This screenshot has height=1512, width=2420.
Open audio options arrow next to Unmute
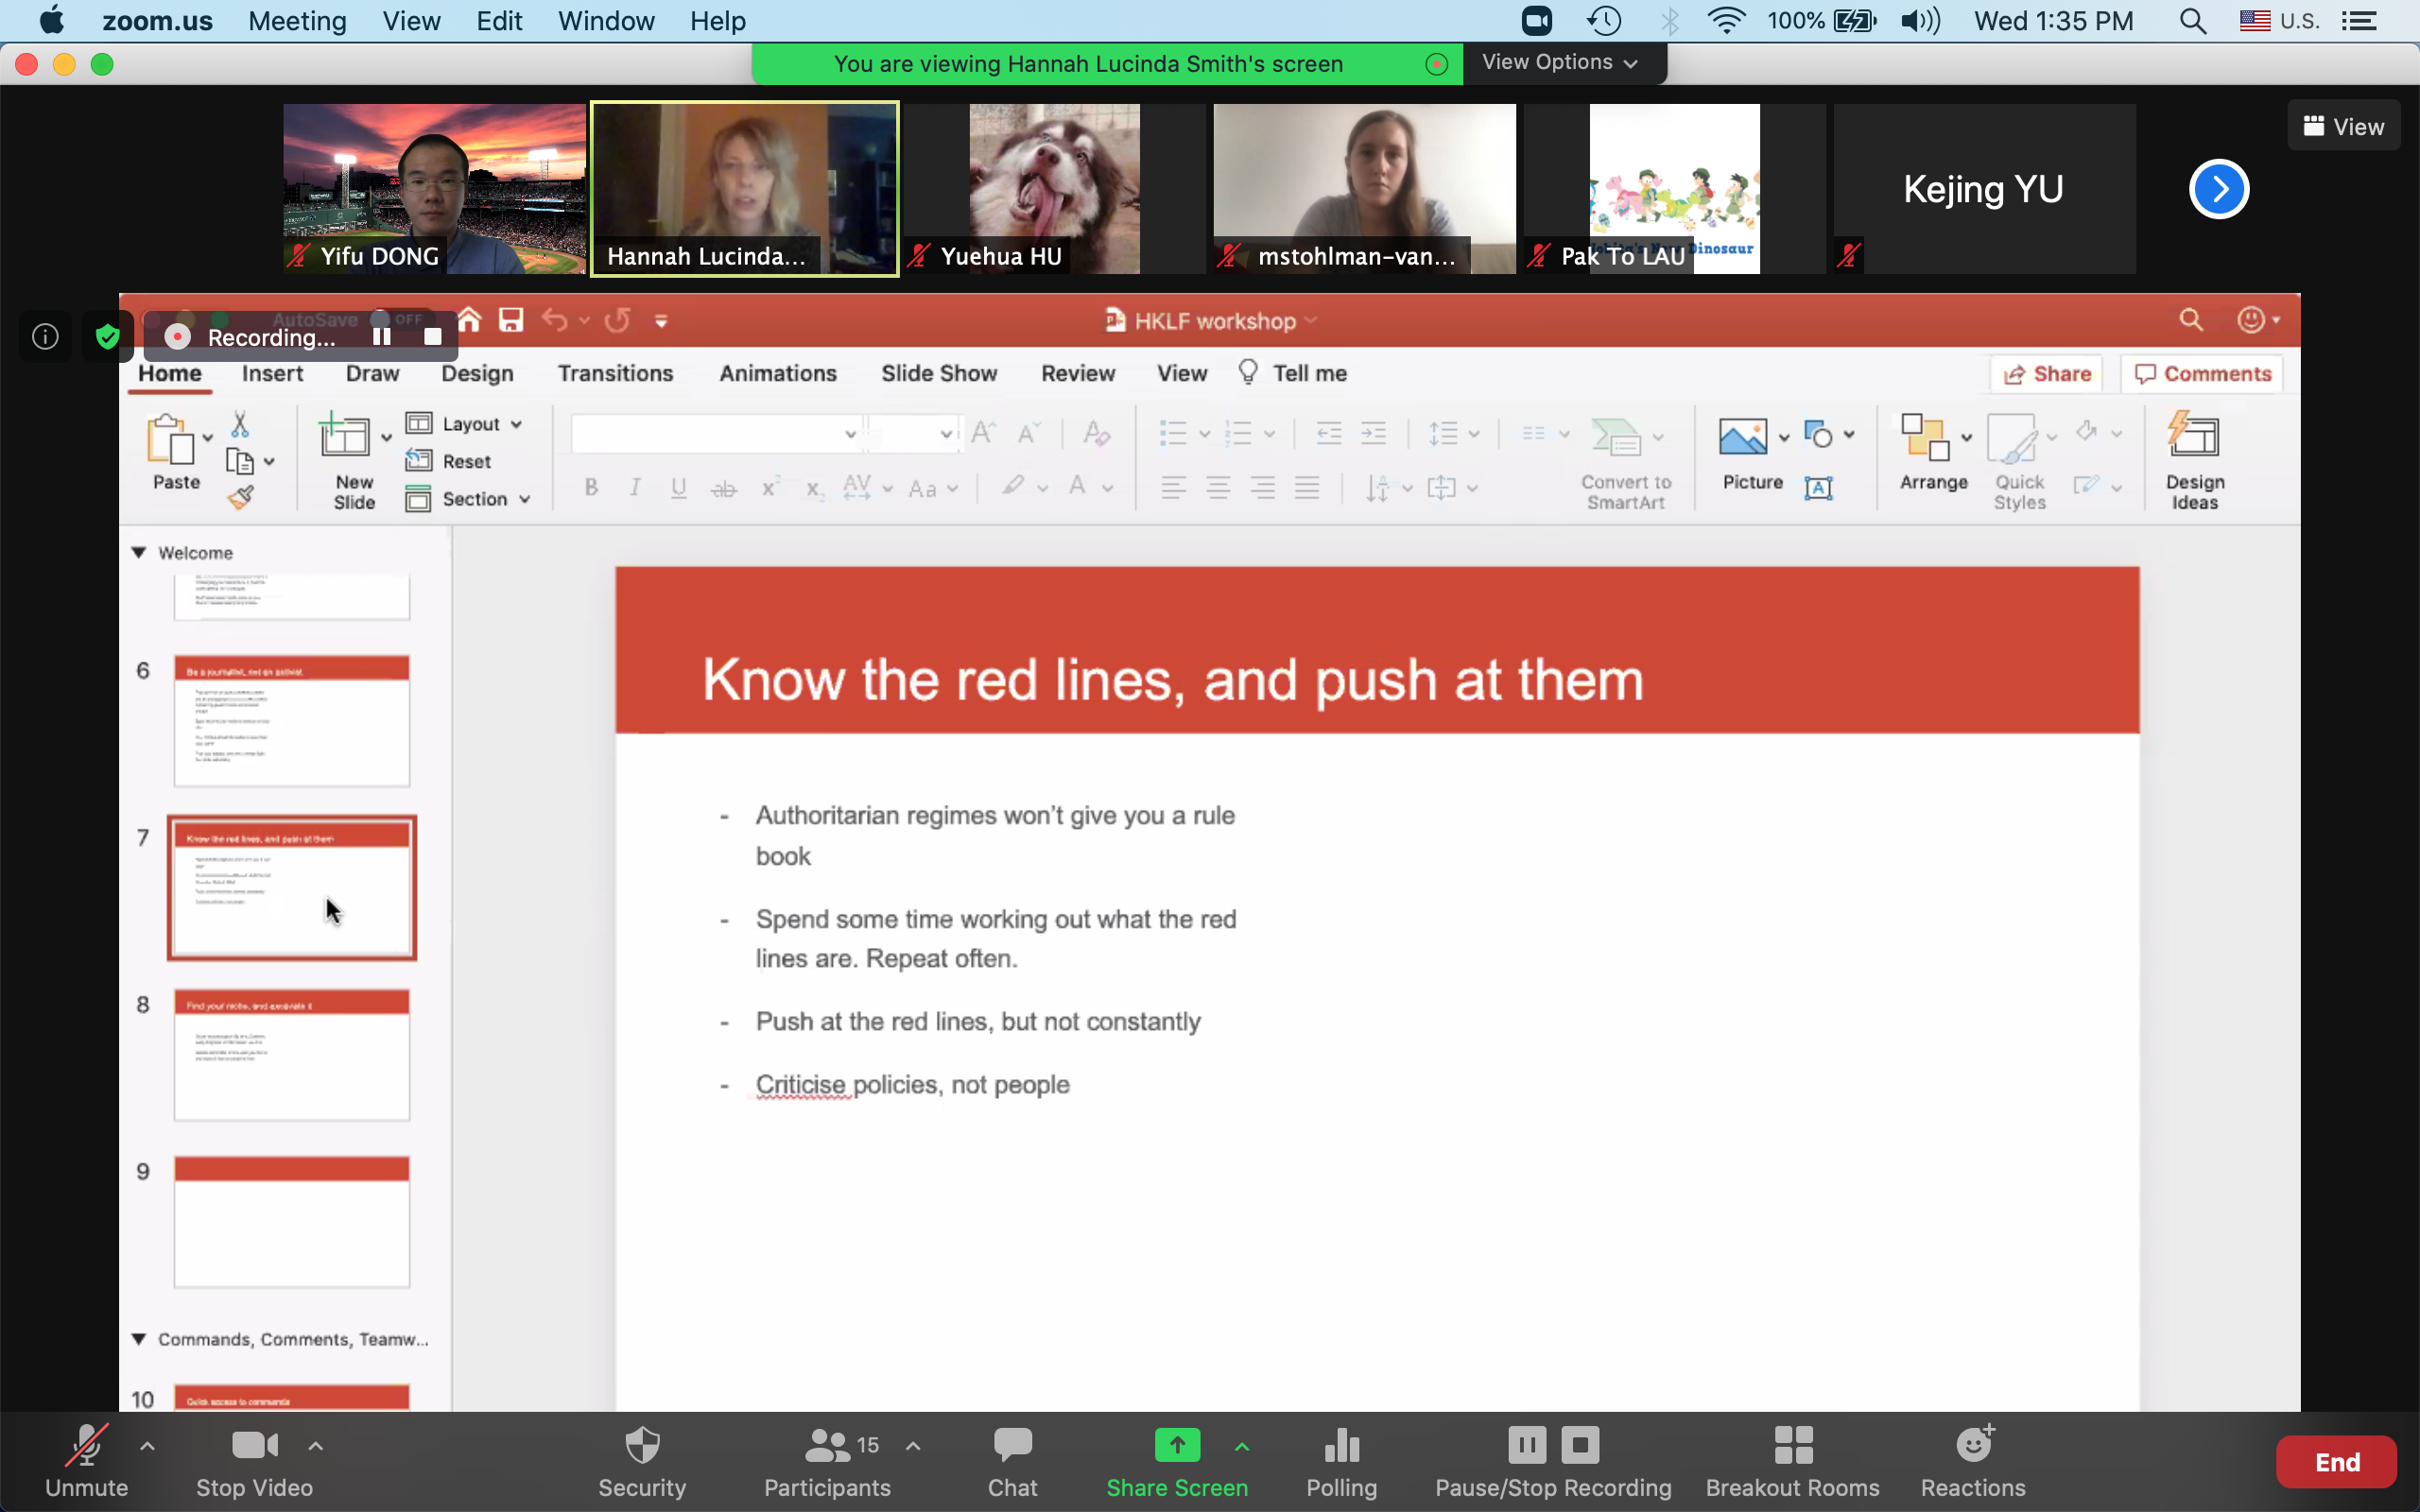point(147,1446)
